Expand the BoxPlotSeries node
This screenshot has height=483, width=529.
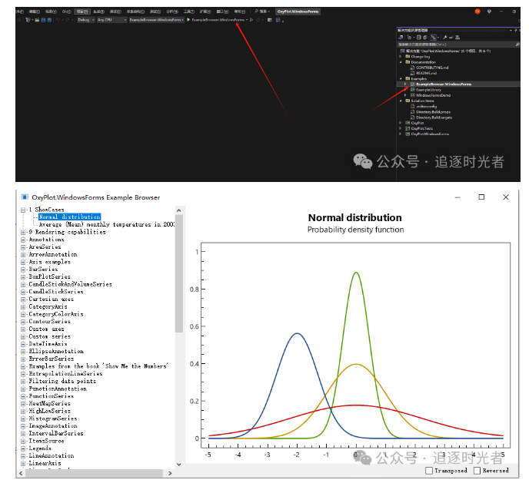pos(23,277)
